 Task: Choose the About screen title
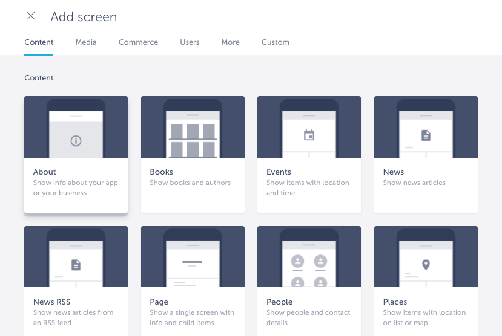[x=44, y=172]
